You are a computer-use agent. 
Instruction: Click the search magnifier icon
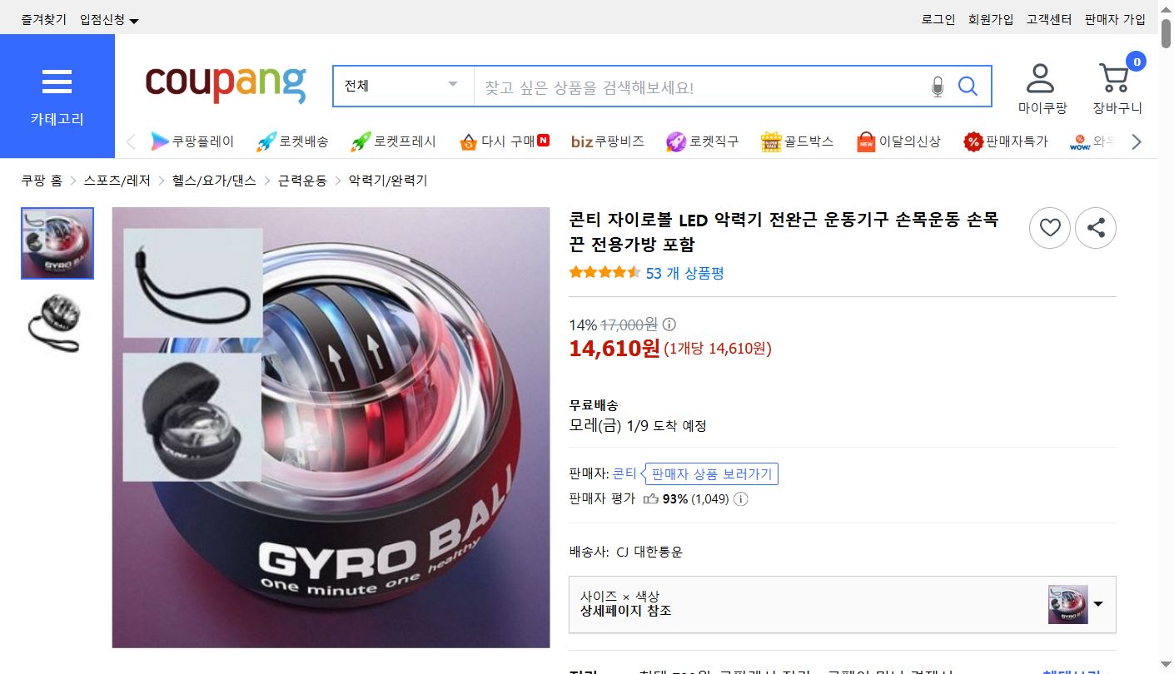pos(968,86)
